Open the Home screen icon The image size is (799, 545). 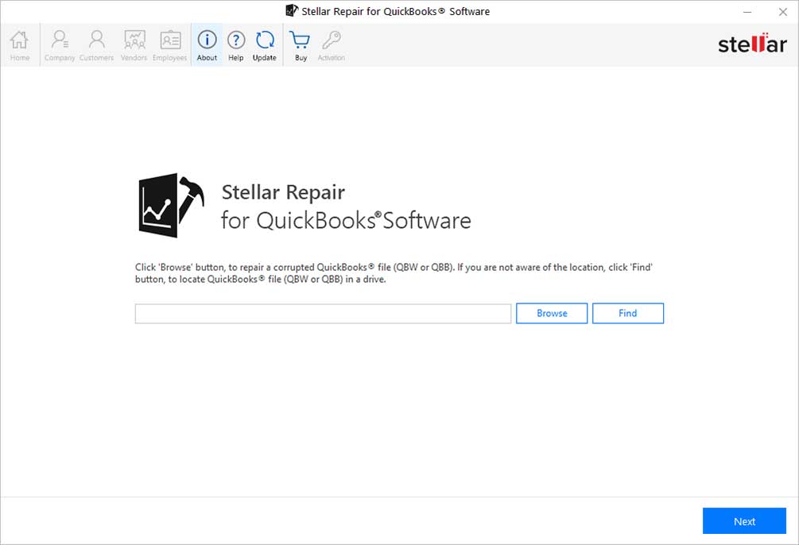(x=18, y=44)
